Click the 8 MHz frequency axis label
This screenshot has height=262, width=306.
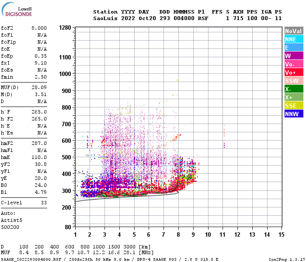click(x=178, y=234)
